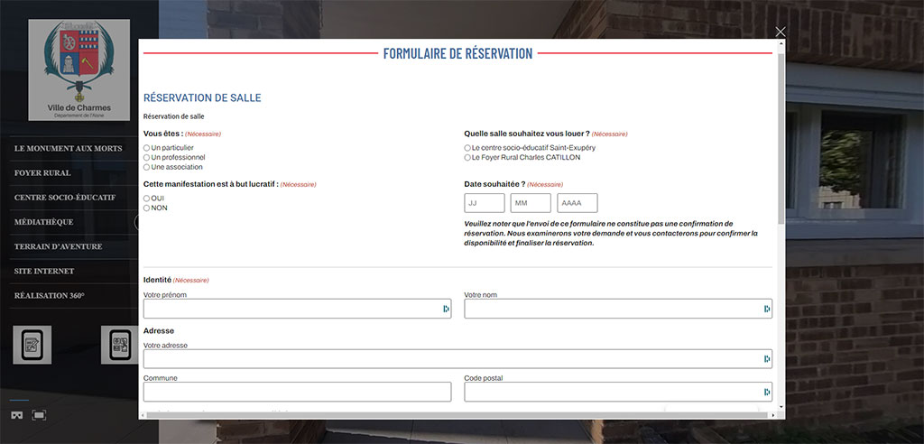Click the Commune input field
This screenshot has width=924, height=444.
point(297,392)
